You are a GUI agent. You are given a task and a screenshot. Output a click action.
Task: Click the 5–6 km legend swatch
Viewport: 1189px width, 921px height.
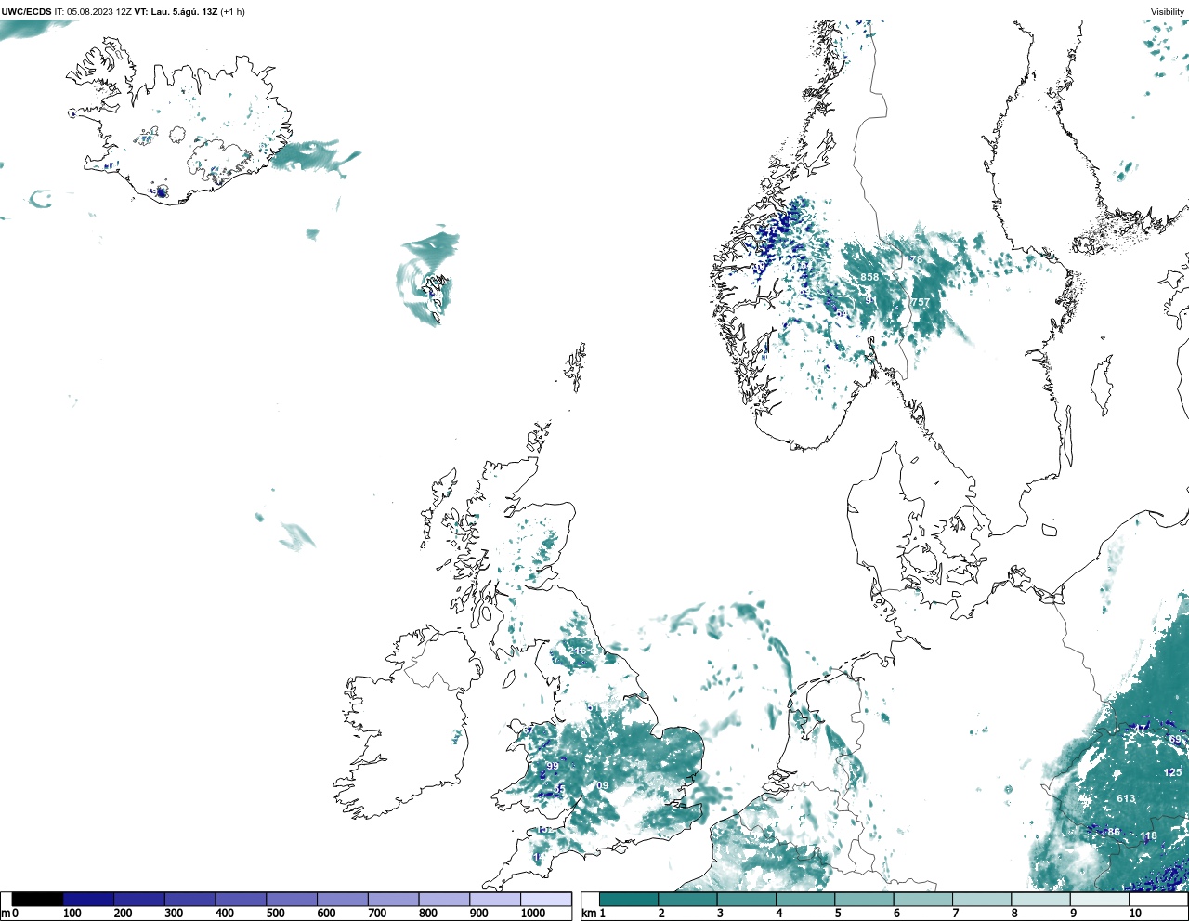pyautogui.click(x=864, y=899)
